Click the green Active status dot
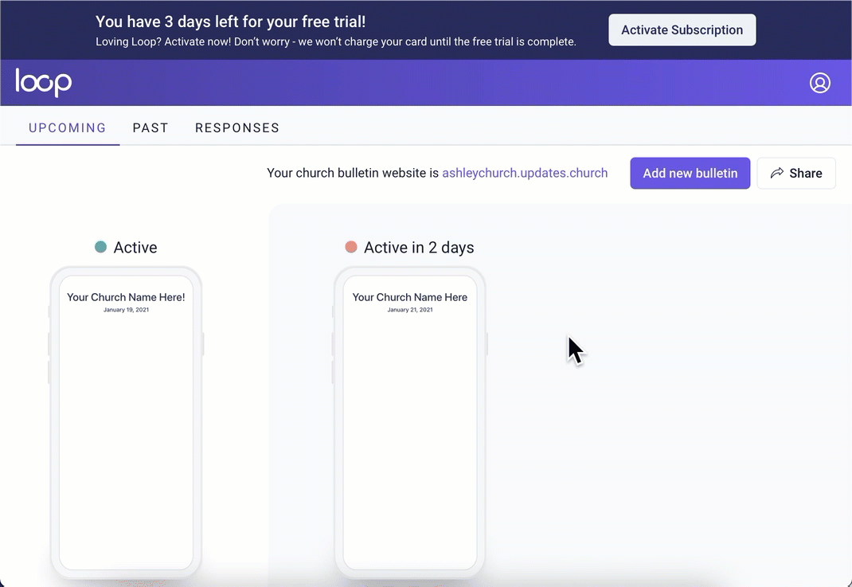Image resolution: width=852 pixels, height=587 pixels. [100, 247]
